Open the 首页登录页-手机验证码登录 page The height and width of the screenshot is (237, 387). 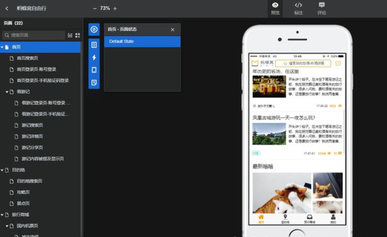point(43,81)
